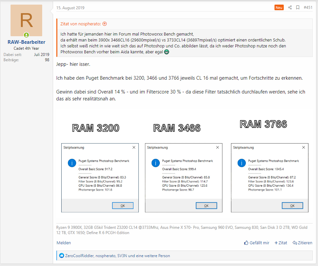The image size is (318, 266).
Task: Click the grinning emoji in the quote
Action: click(x=166, y=52)
